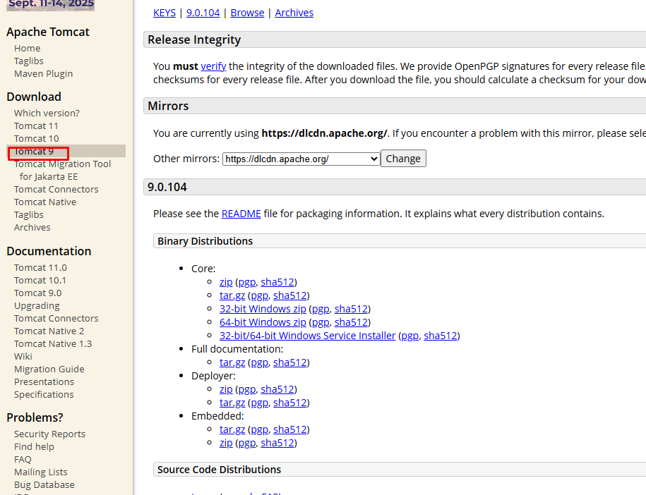The image size is (646, 495).
Task: Open sha512 for Windows Service Installer
Action: pos(441,336)
